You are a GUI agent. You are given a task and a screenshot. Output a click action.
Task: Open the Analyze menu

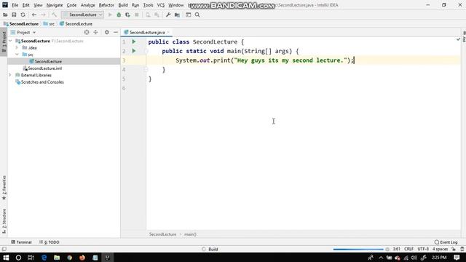click(x=87, y=5)
